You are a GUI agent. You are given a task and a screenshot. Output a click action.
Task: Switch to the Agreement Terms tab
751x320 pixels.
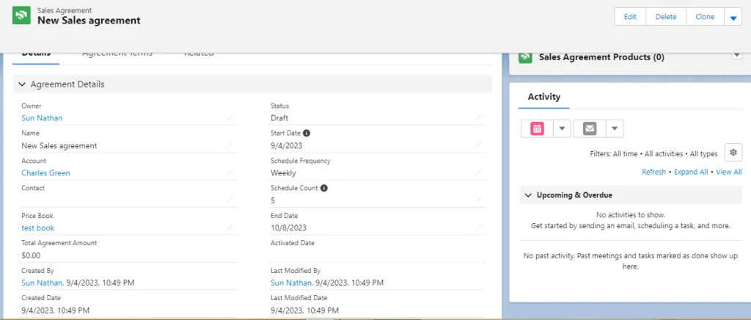[117, 53]
